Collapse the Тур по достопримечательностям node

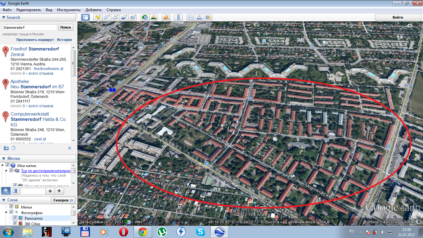[x=7, y=170]
